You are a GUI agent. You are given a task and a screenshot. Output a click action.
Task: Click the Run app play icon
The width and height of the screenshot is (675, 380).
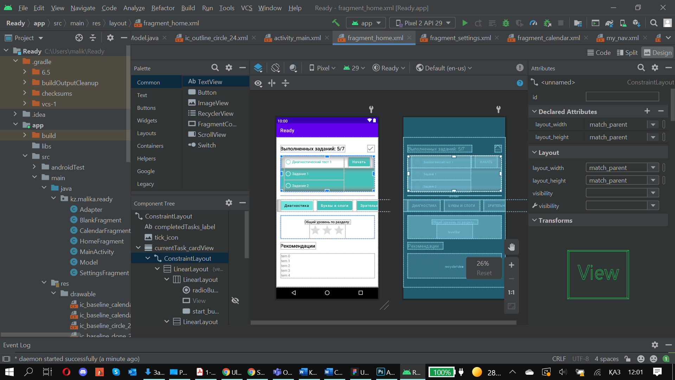pos(465,23)
